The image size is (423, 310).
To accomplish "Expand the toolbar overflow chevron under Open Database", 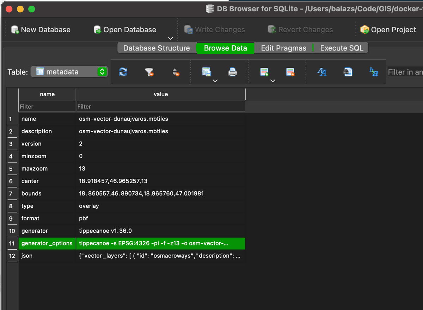I will [x=171, y=38].
